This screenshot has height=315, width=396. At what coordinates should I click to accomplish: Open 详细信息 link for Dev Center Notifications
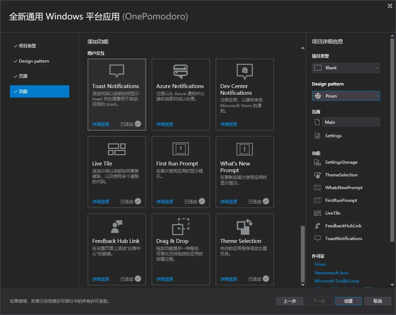pos(228,124)
